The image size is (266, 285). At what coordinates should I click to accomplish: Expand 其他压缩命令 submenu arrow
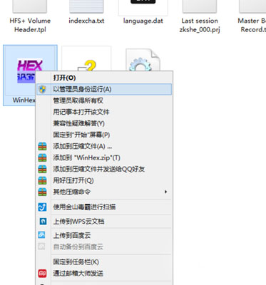point(165,192)
